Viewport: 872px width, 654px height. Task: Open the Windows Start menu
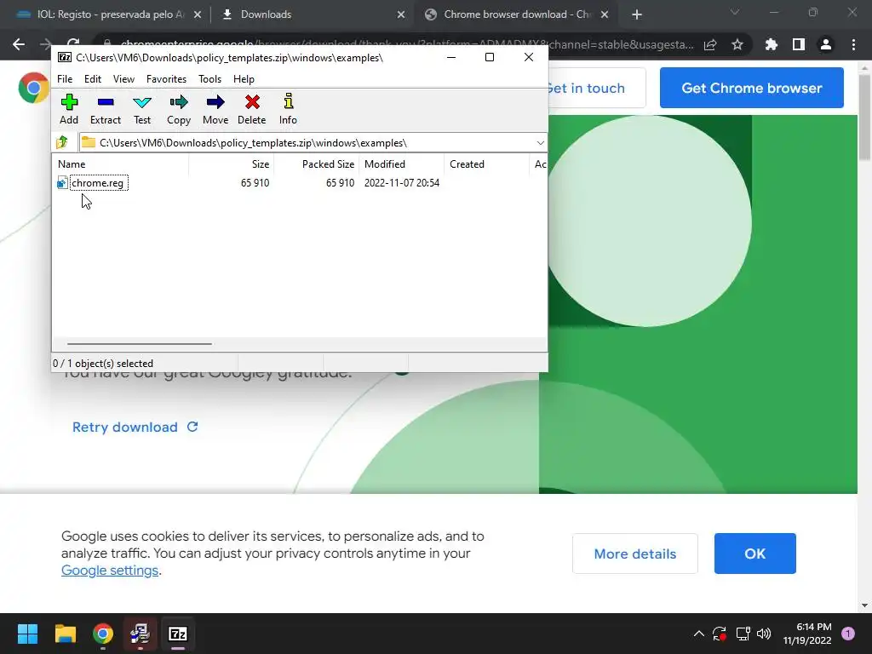[27, 634]
